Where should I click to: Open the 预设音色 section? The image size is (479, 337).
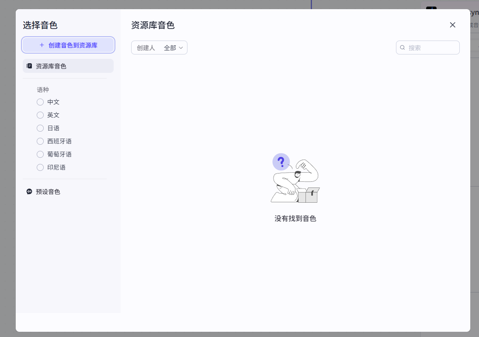tap(48, 191)
